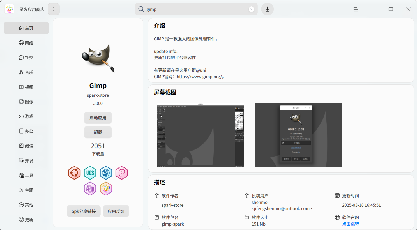Open the download manager icon

pyautogui.click(x=267, y=9)
